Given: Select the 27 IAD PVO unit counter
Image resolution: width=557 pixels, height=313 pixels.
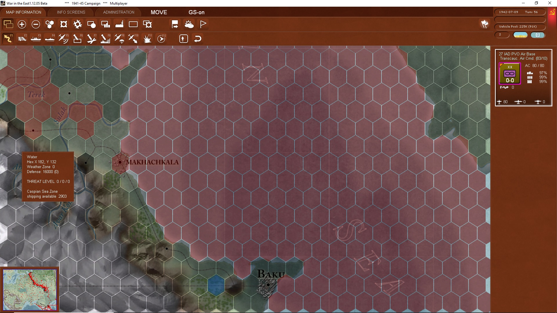Looking at the screenshot, I should coord(510,74).
